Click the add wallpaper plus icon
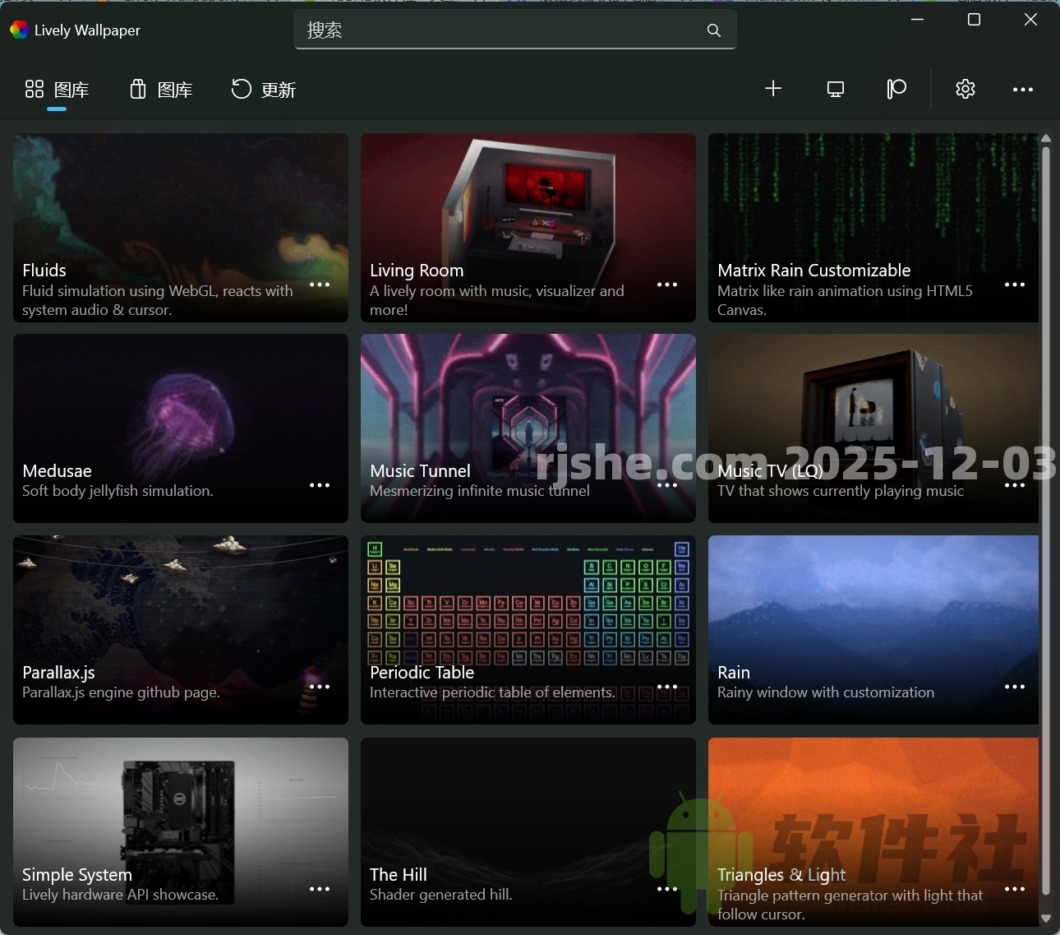Screen dimensions: 1060x935 773,89
